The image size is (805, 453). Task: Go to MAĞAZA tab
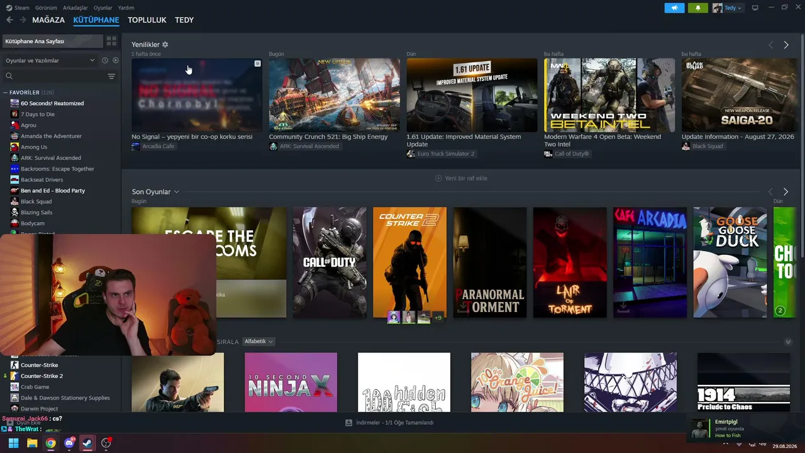click(48, 20)
